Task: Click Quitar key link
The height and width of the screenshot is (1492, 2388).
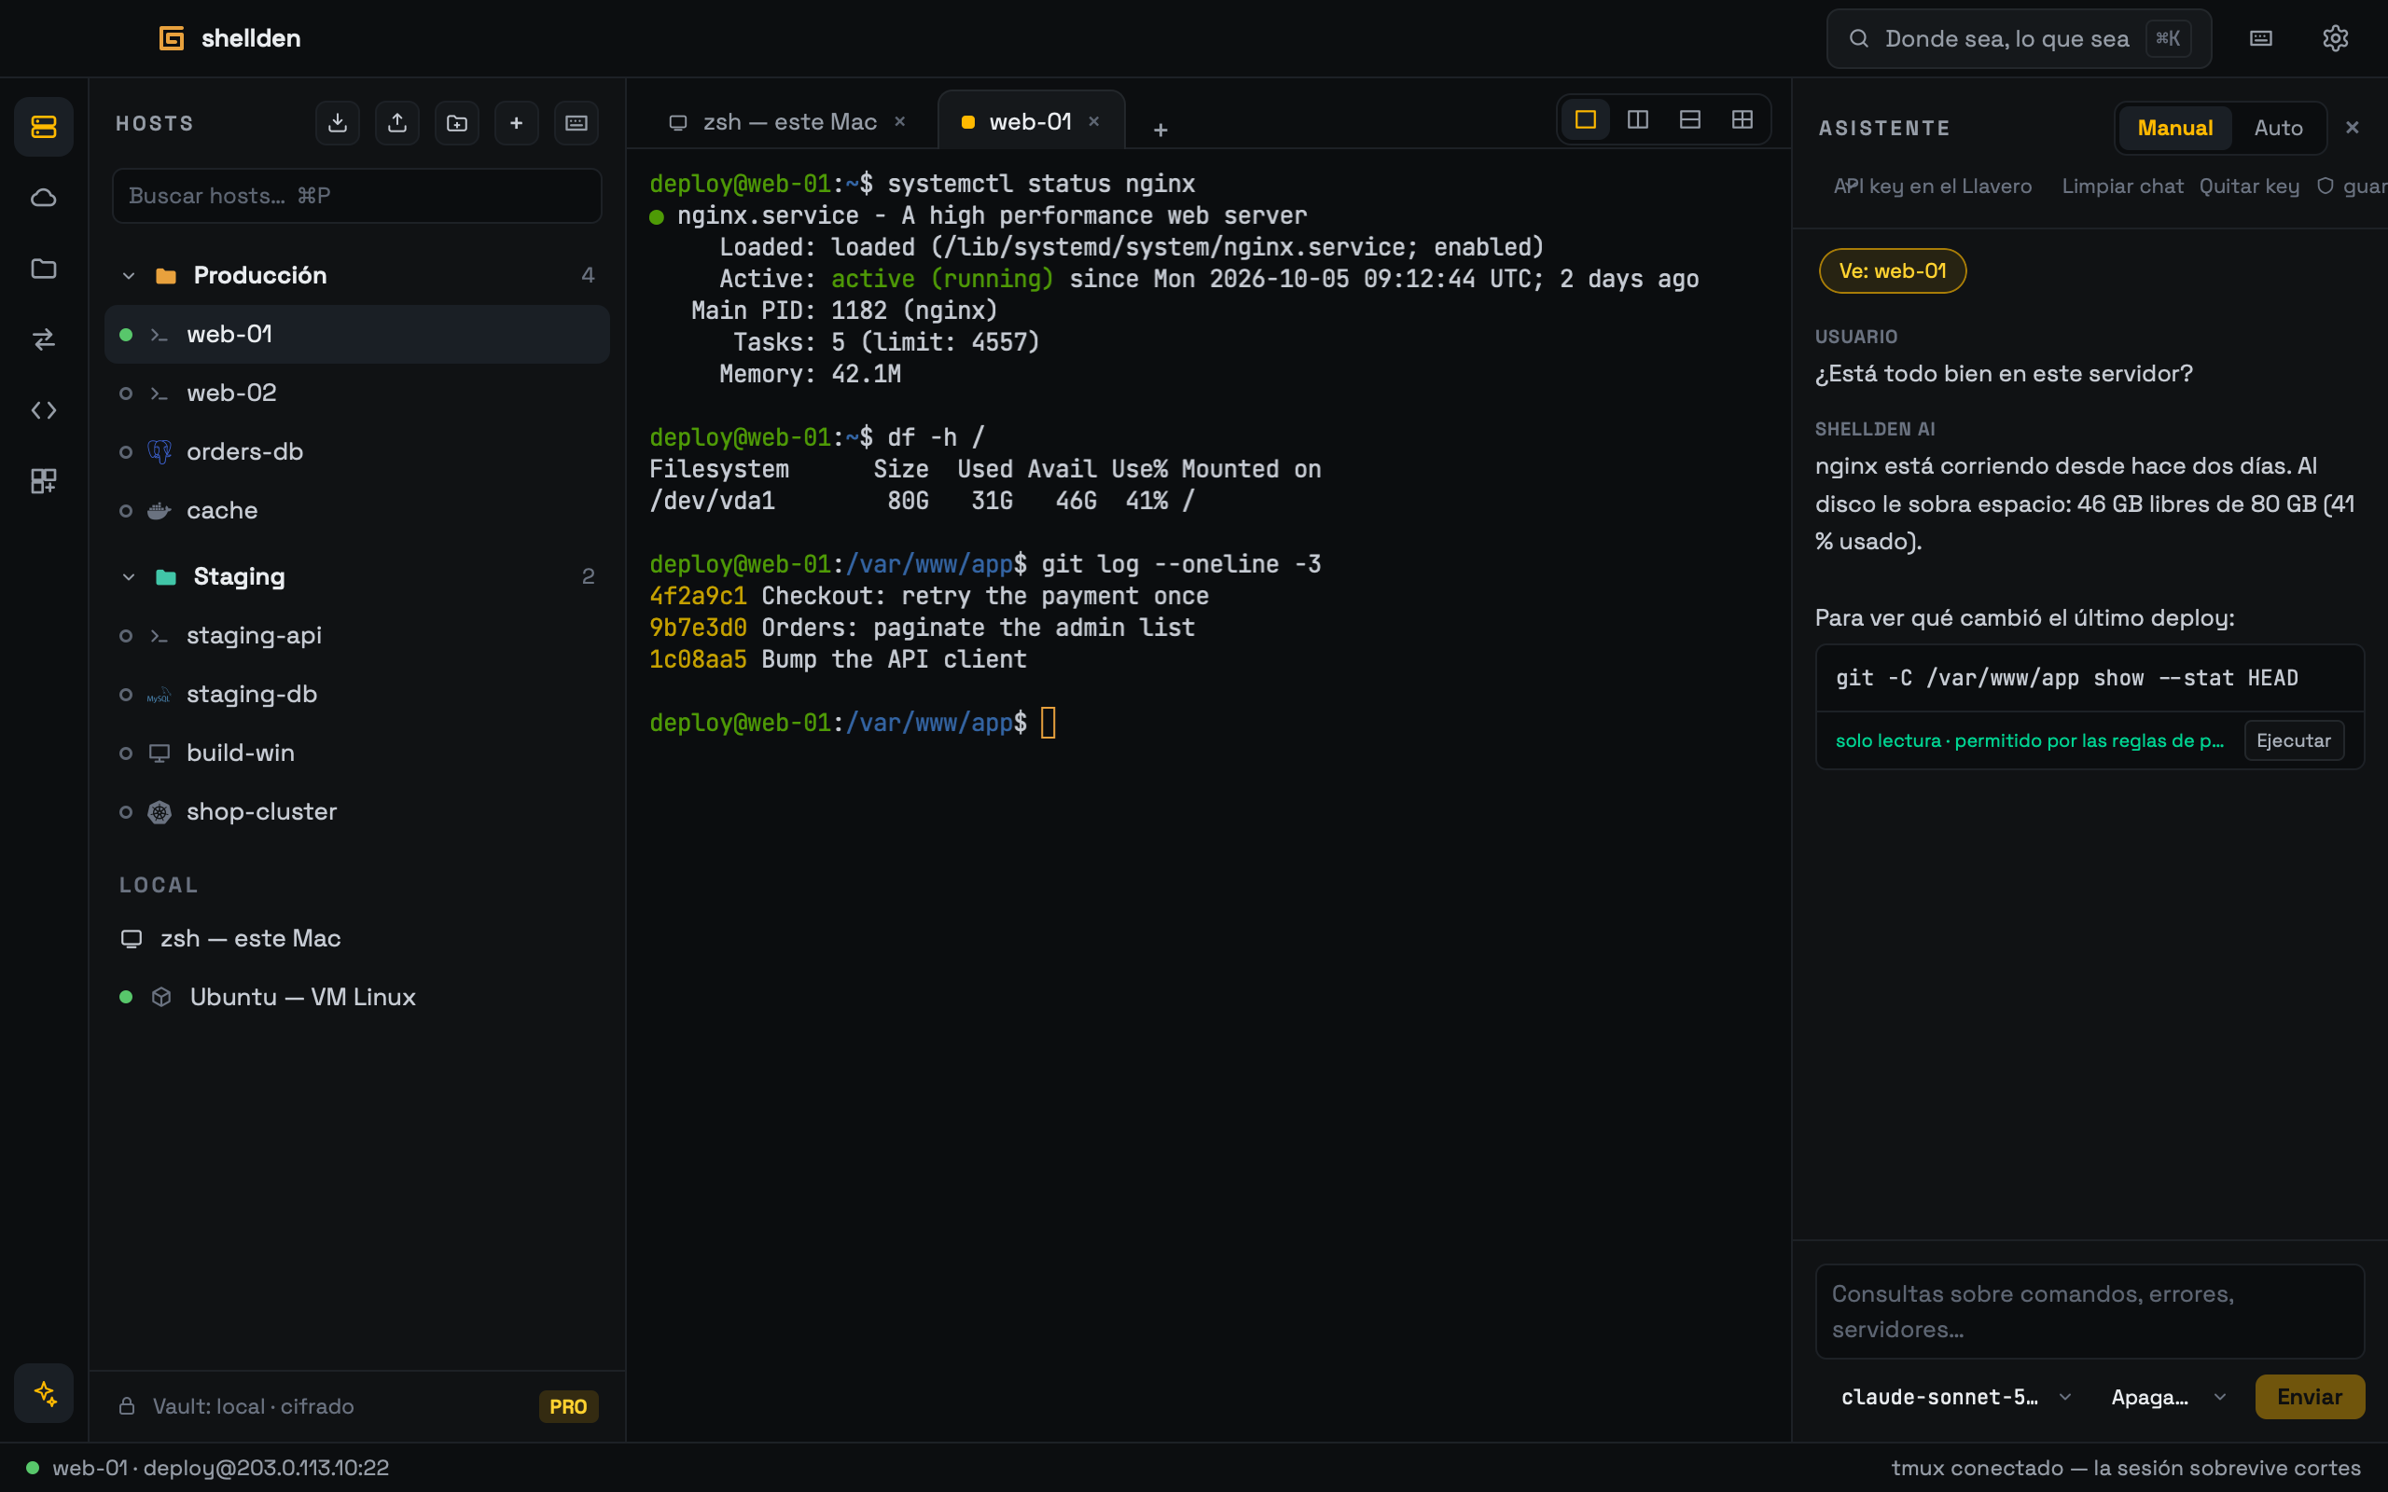Action: point(2249,186)
